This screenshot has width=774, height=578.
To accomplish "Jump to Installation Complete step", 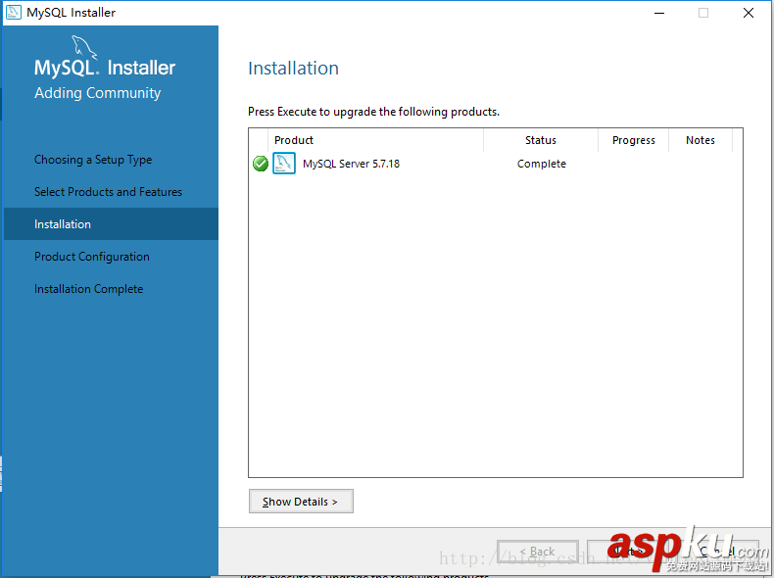I will coord(89,289).
